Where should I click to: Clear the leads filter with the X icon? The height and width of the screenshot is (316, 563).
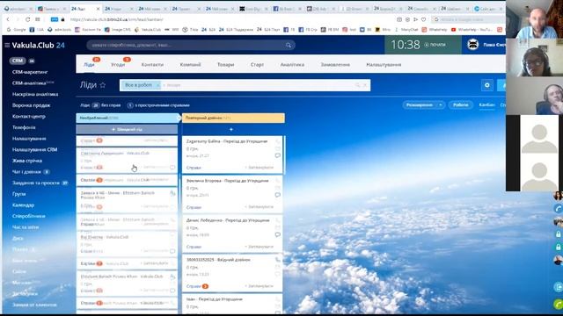pyautogui.click(x=365, y=85)
